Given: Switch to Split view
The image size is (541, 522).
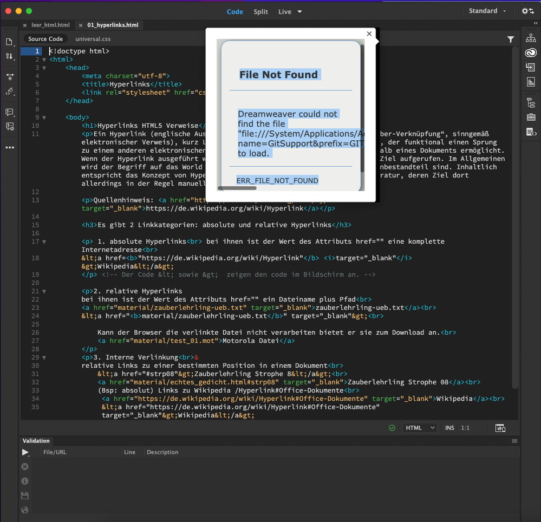Looking at the screenshot, I should (260, 12).
